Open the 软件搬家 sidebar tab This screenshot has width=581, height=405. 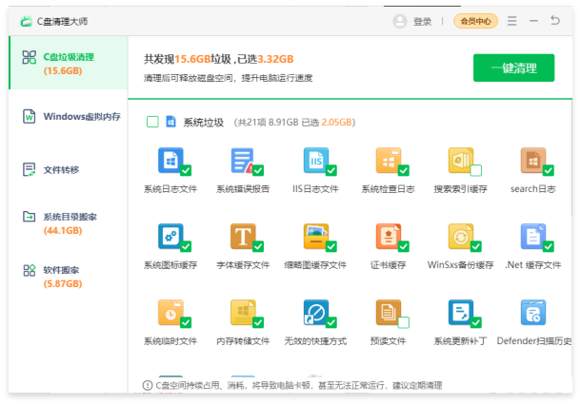[x=64, y=276]
